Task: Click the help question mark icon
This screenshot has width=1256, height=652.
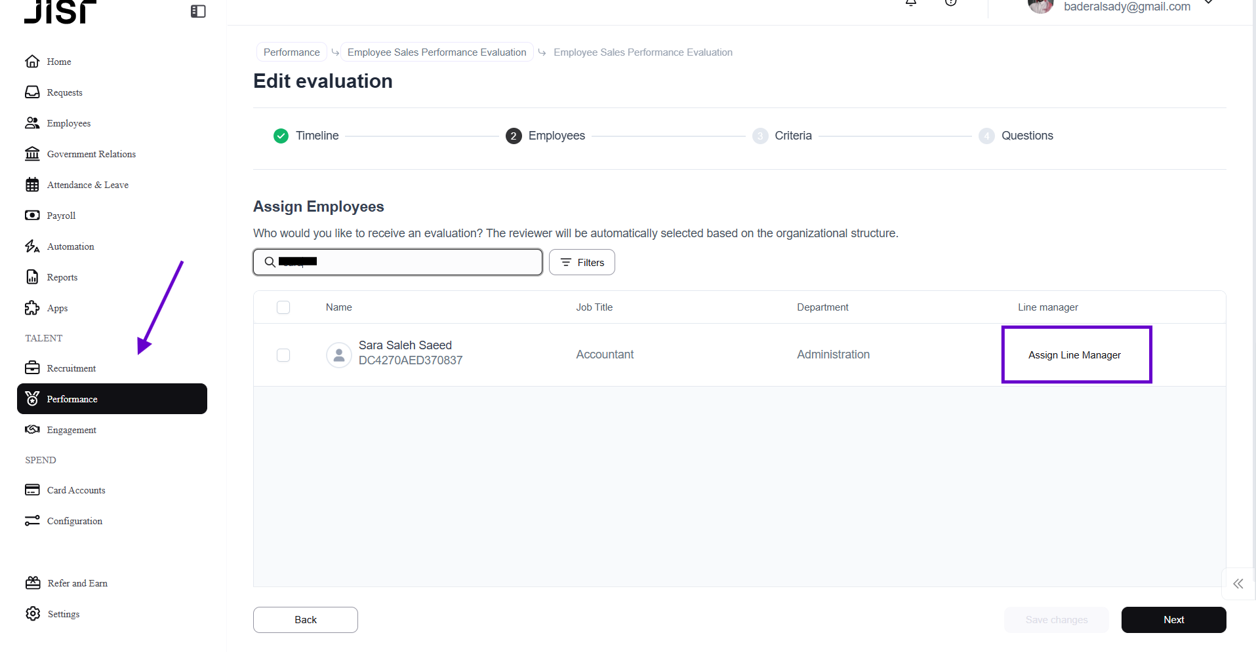Action: tap(951, 3)
